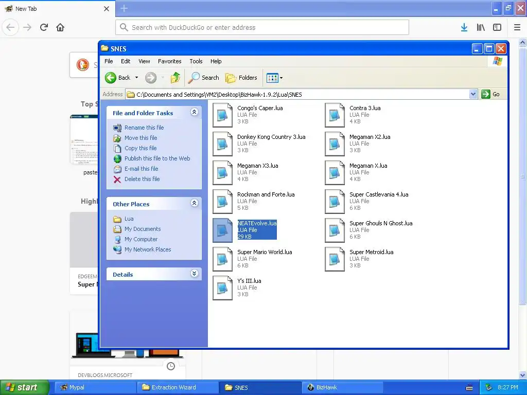Click Delete this file
Image resolution: width=527 pixels, height=395 pixels.
tap(142, 179)
